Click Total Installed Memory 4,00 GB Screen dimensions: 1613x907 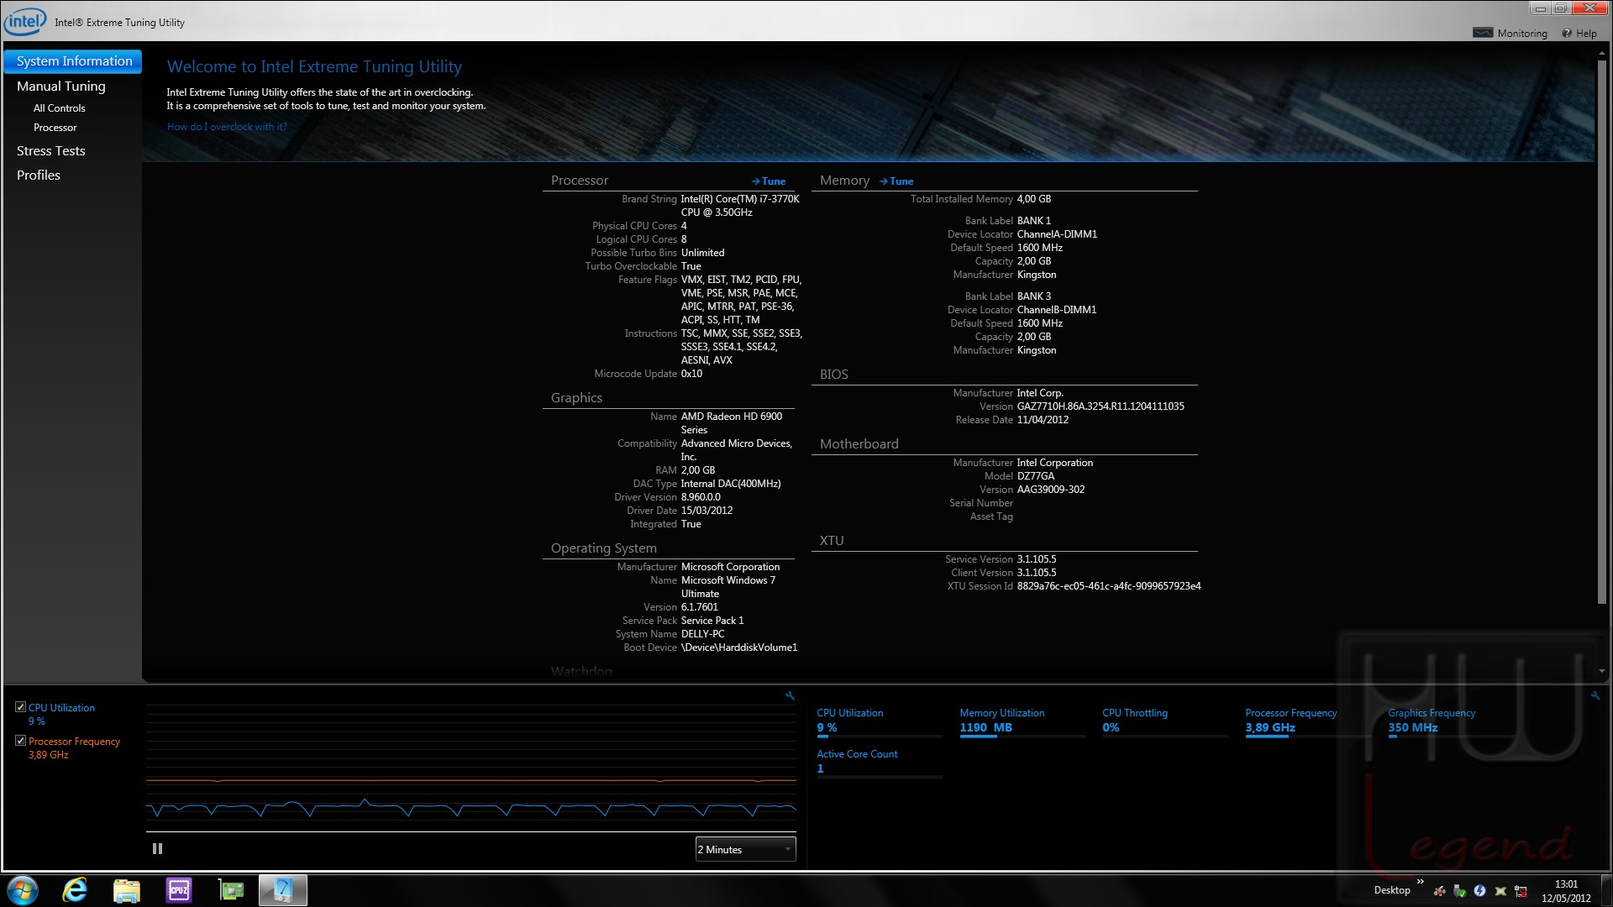click(1034, 199)
